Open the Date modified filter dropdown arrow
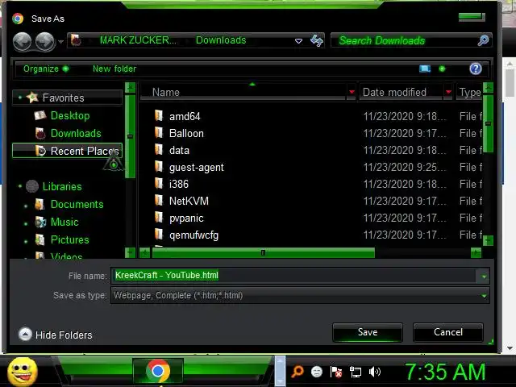Image resolution: width=516 pixels, height=387 pixels. [x=448, y=92]
